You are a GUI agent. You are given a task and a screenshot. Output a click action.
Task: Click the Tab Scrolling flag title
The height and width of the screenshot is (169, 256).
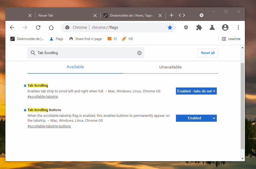click(x=38, y=86)
